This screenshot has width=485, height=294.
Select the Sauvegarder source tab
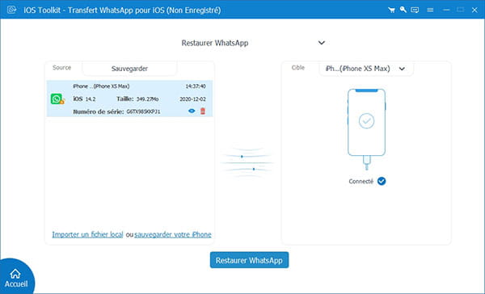[129, 69]
